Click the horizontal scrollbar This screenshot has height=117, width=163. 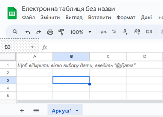(x=90, y=101)
